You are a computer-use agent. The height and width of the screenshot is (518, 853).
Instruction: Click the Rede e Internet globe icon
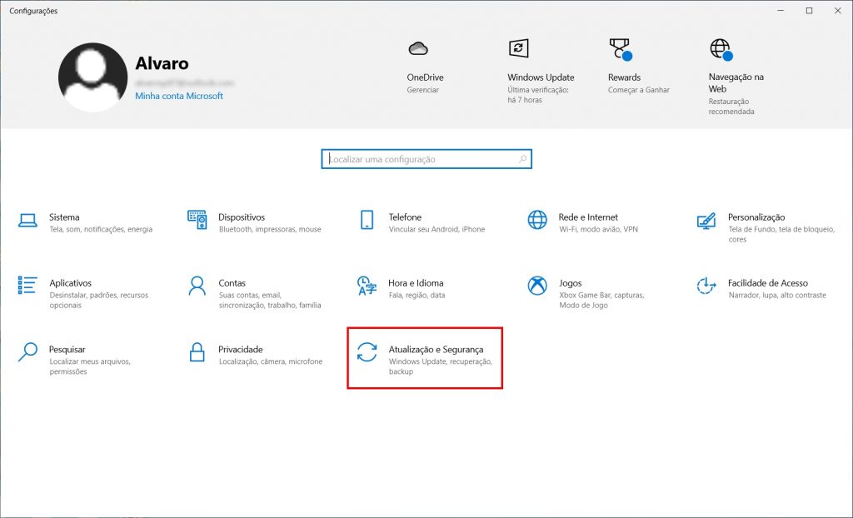point(537,221)
